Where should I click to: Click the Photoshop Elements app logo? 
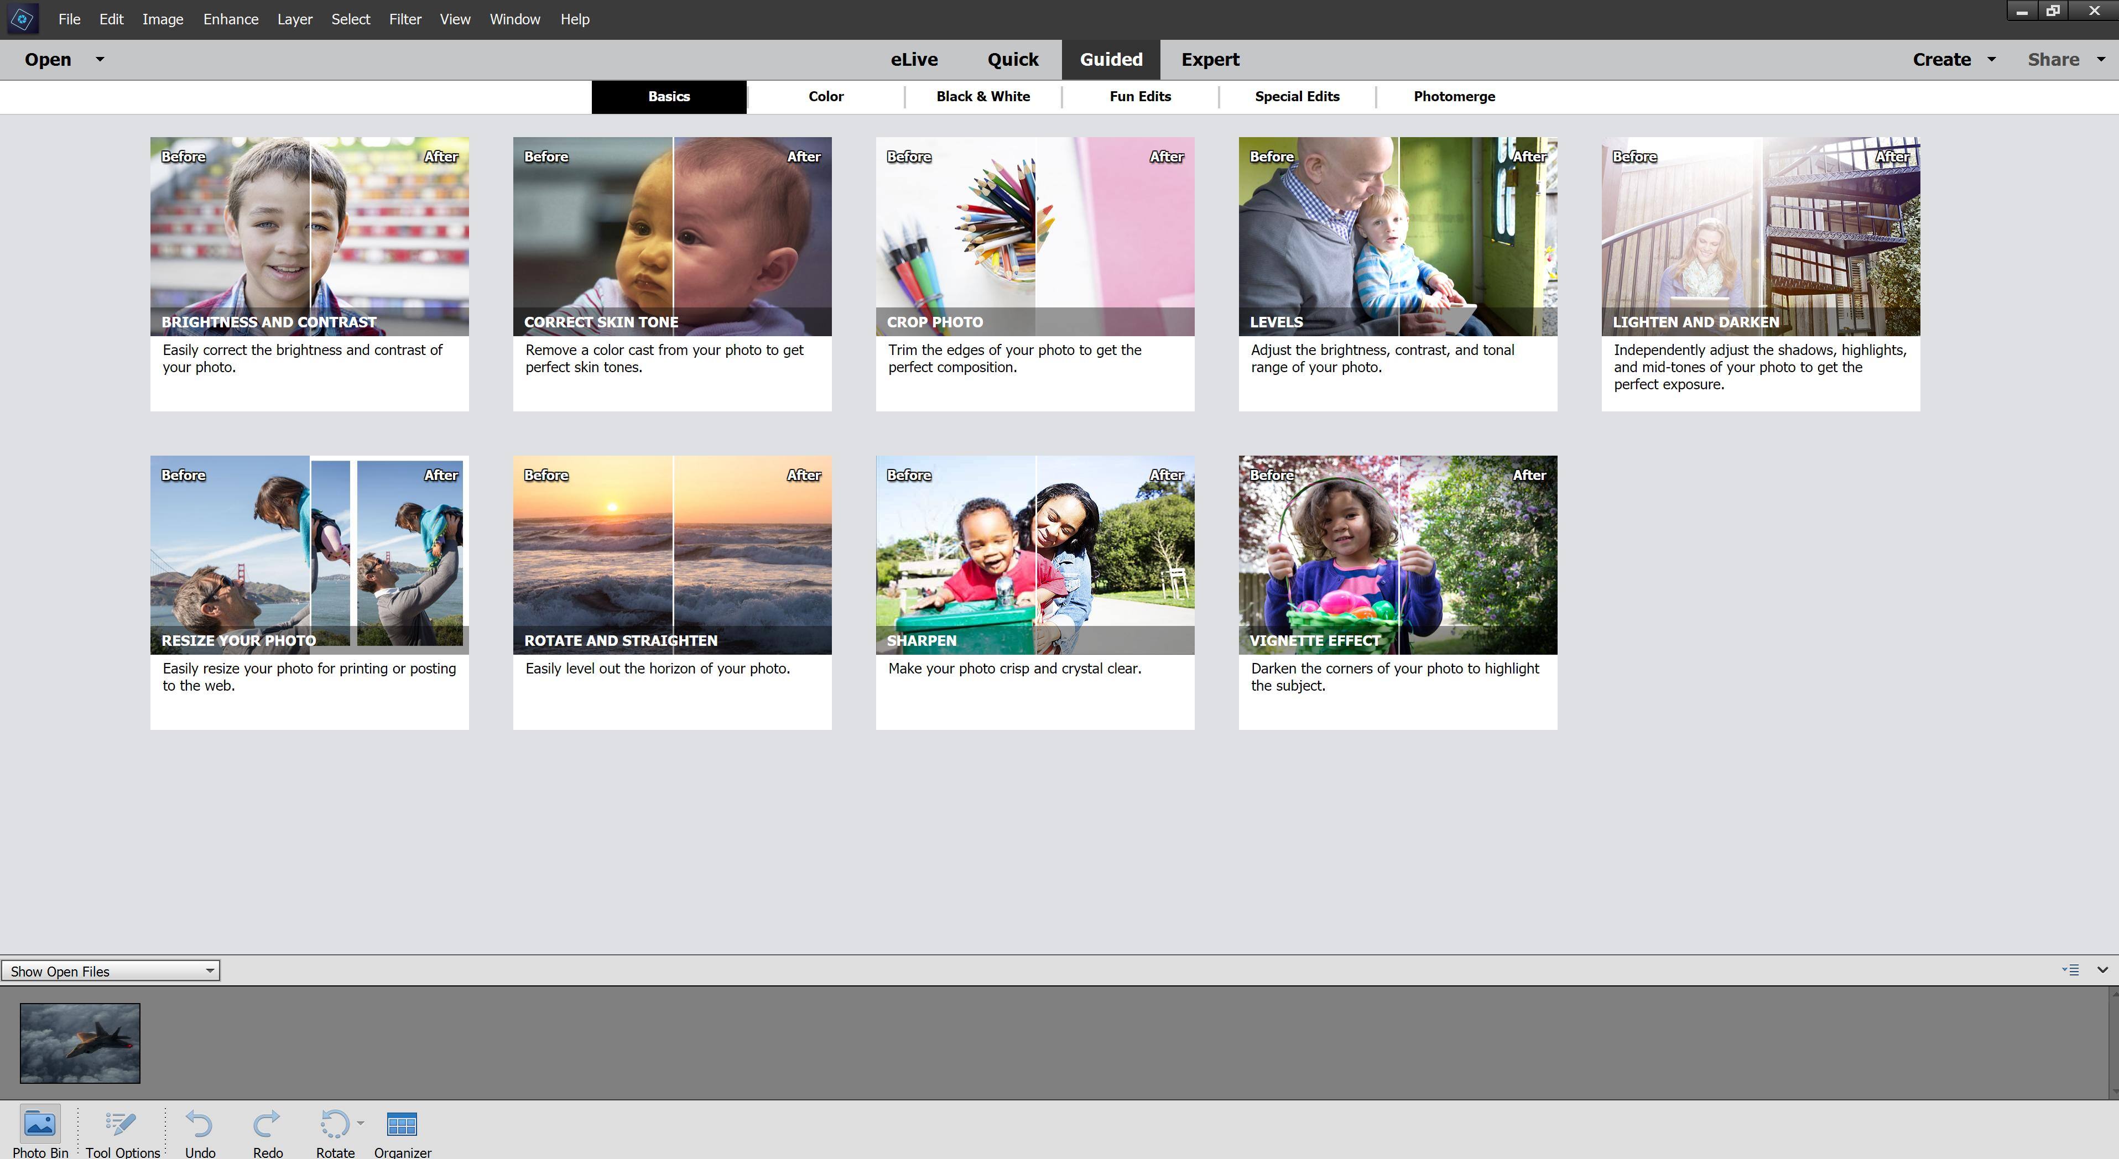(x=22, y=19)
